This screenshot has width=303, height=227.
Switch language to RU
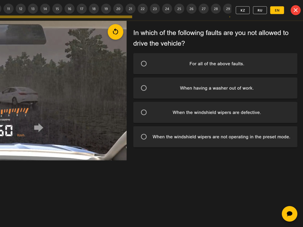260,10
